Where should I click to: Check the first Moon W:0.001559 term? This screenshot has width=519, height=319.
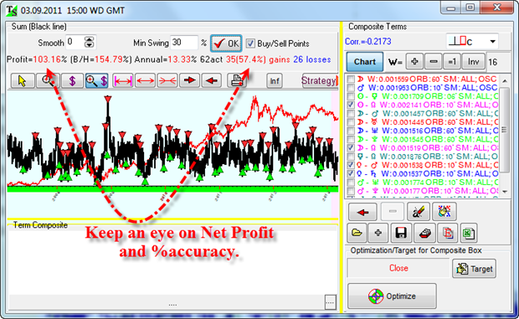(x=351, y=79)
